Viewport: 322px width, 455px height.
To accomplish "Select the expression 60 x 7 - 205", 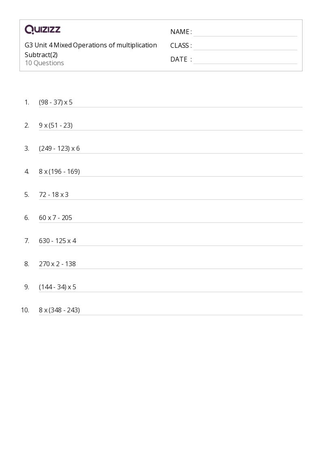I will tap(56, 218).
